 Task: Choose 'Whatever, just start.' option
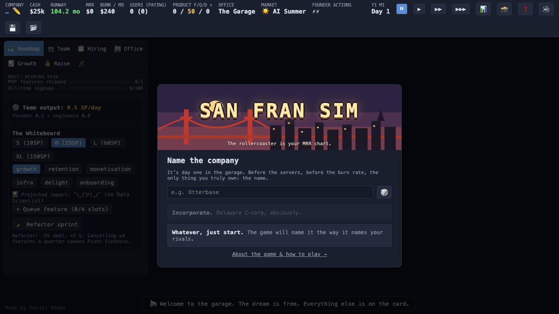point(279,235)
